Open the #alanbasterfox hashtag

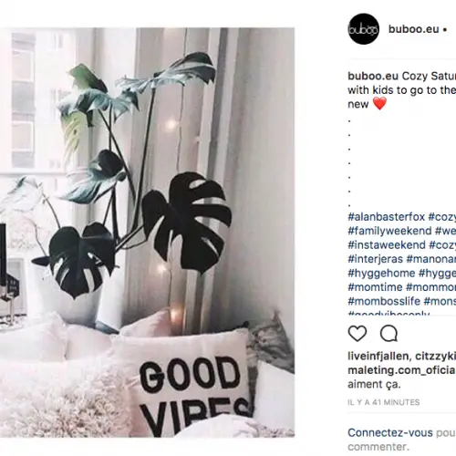(387, 217)
